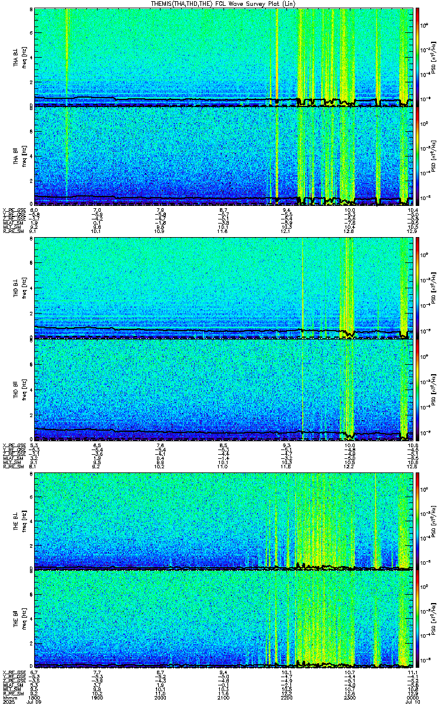Click R_RE_SM row label under THA panels
441x706 pixels.
point(13,231)
